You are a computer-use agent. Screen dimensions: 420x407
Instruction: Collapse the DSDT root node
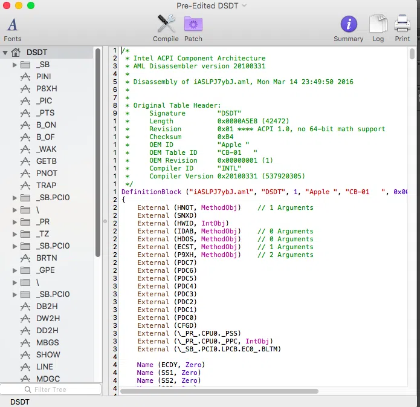coord(5,53)
